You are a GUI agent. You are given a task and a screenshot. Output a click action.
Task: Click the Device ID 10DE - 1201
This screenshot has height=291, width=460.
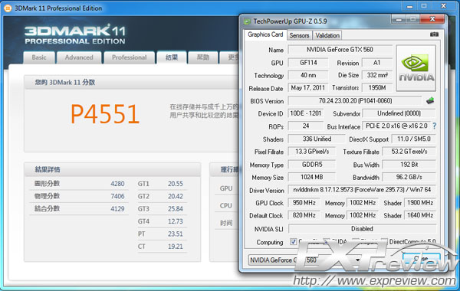[x=306, y=113]
